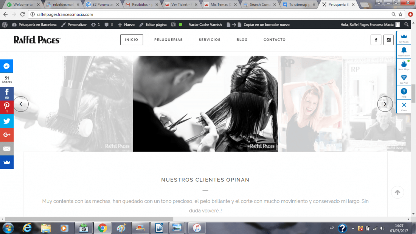416x234 pixels.
Task: Click the zoom magnifier in address bar
Action: [x=393, y=14]
